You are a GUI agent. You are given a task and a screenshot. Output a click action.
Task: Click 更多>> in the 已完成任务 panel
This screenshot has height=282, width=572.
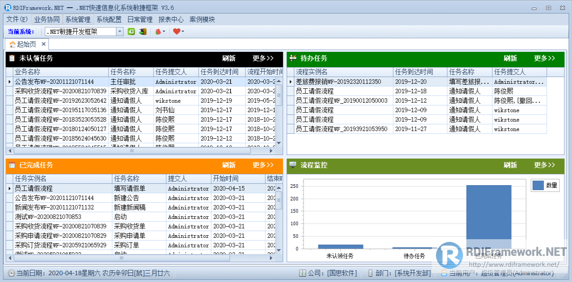[x=263, y=165]
